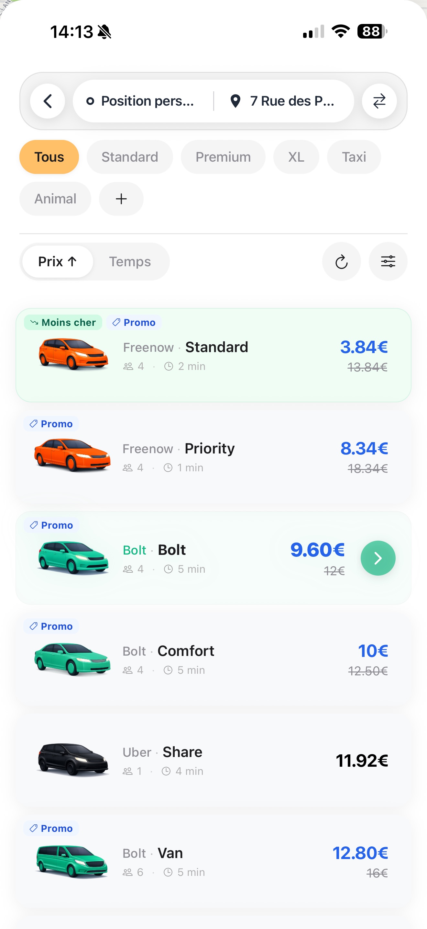
Task: Select the Bolt Van ride at 12.80€
Action: [x=213, y=861]
